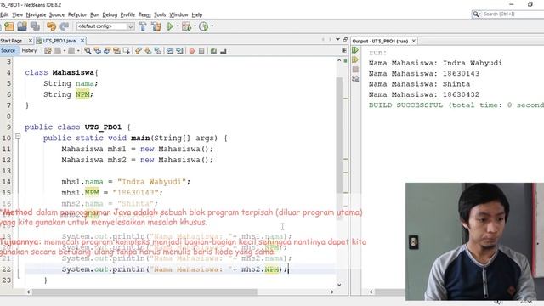Click Previous Bookmark icon
Image resolution: width=544 pixels, height=306 pixels.
[x=139, y=51]
